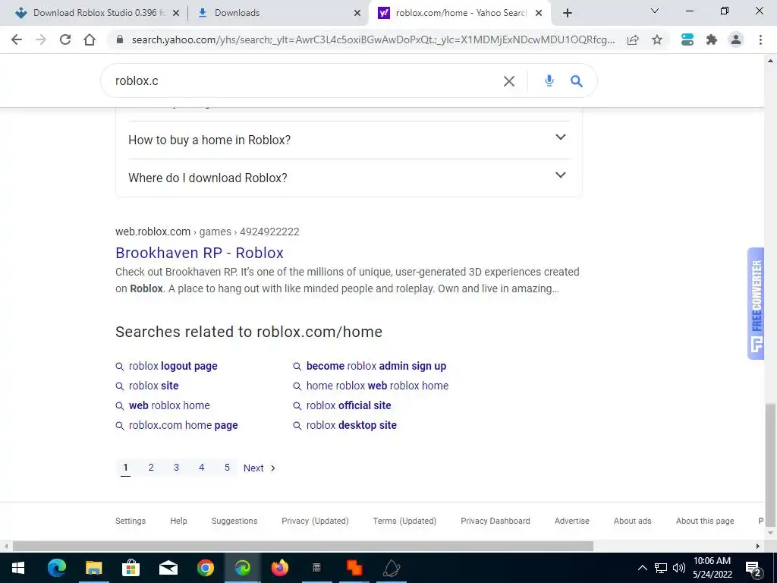Search related 'web roblox home'

(x=169, y=405)
